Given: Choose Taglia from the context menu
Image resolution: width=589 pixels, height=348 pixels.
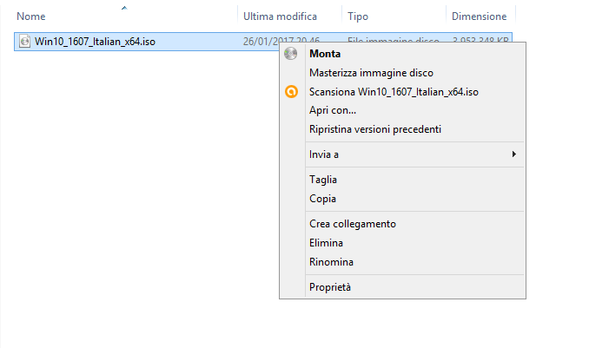Looking at the screenshot, I should [x=323, y=180].
